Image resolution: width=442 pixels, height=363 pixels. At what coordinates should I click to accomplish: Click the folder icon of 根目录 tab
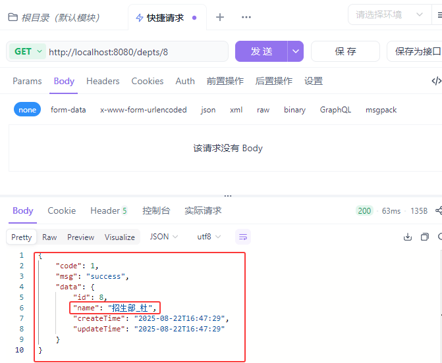tap(13, 18)
